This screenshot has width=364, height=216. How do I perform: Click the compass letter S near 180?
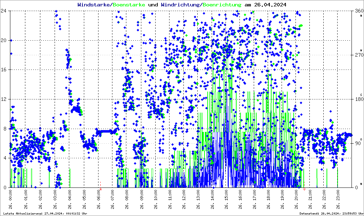(361, 95)
